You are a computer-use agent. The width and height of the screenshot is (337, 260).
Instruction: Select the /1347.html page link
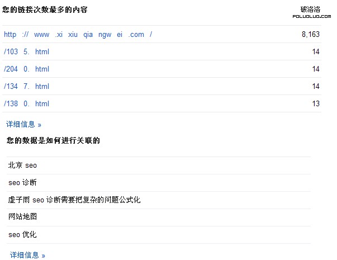click(x=26, y=87)
